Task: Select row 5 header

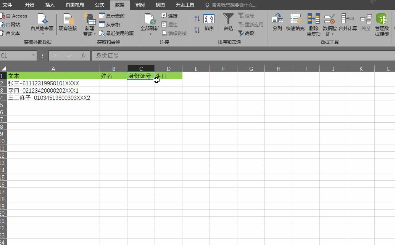Action: [3, 105]
